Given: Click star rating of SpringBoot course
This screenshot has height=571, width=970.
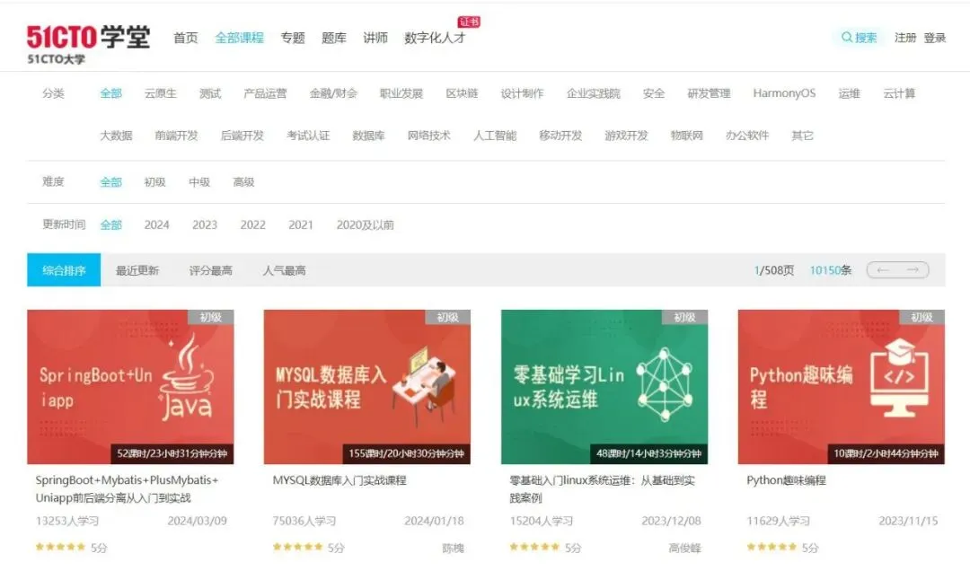Looking at the screenshot, I should (60, 547).
